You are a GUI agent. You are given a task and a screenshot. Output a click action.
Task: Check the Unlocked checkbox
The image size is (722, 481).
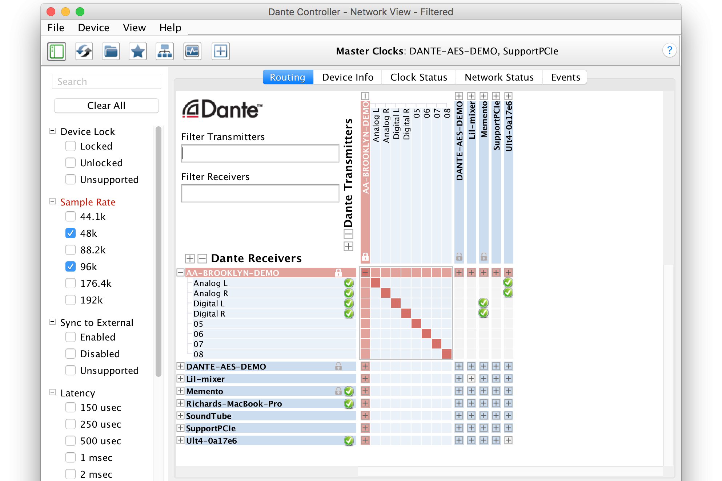pos(71,163)
